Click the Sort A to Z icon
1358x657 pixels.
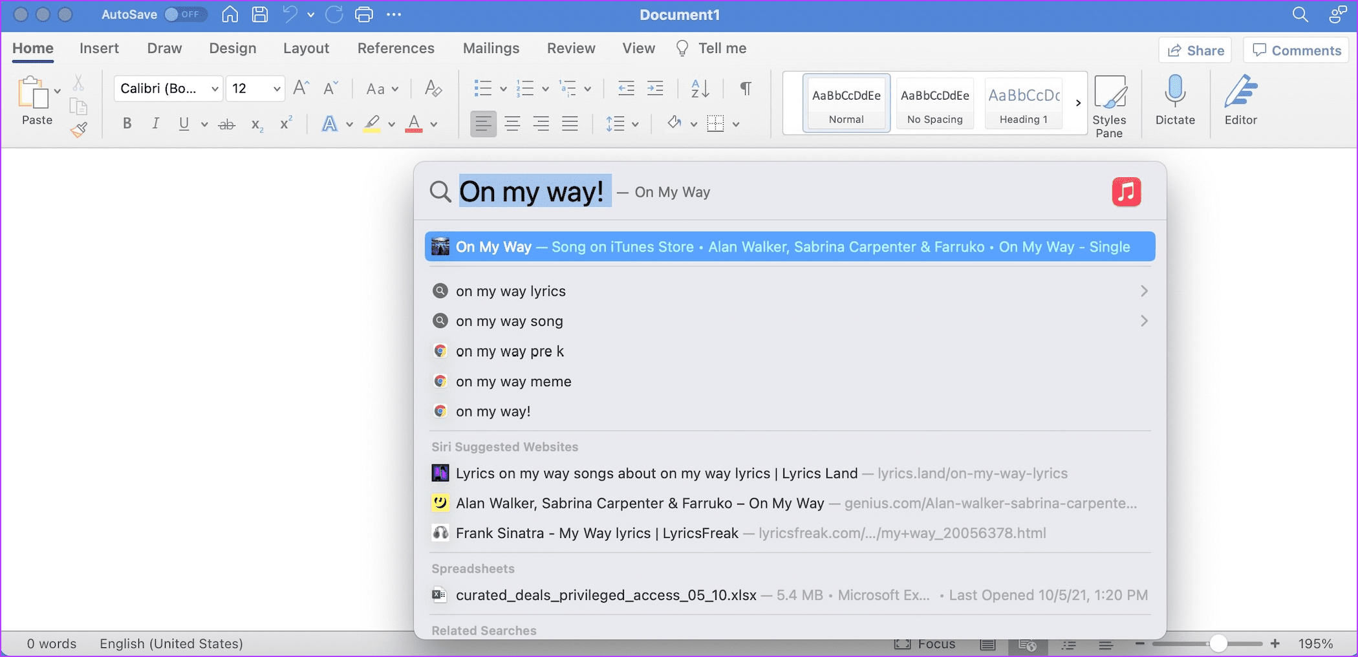pyautogui.click(x=700, y=88)
